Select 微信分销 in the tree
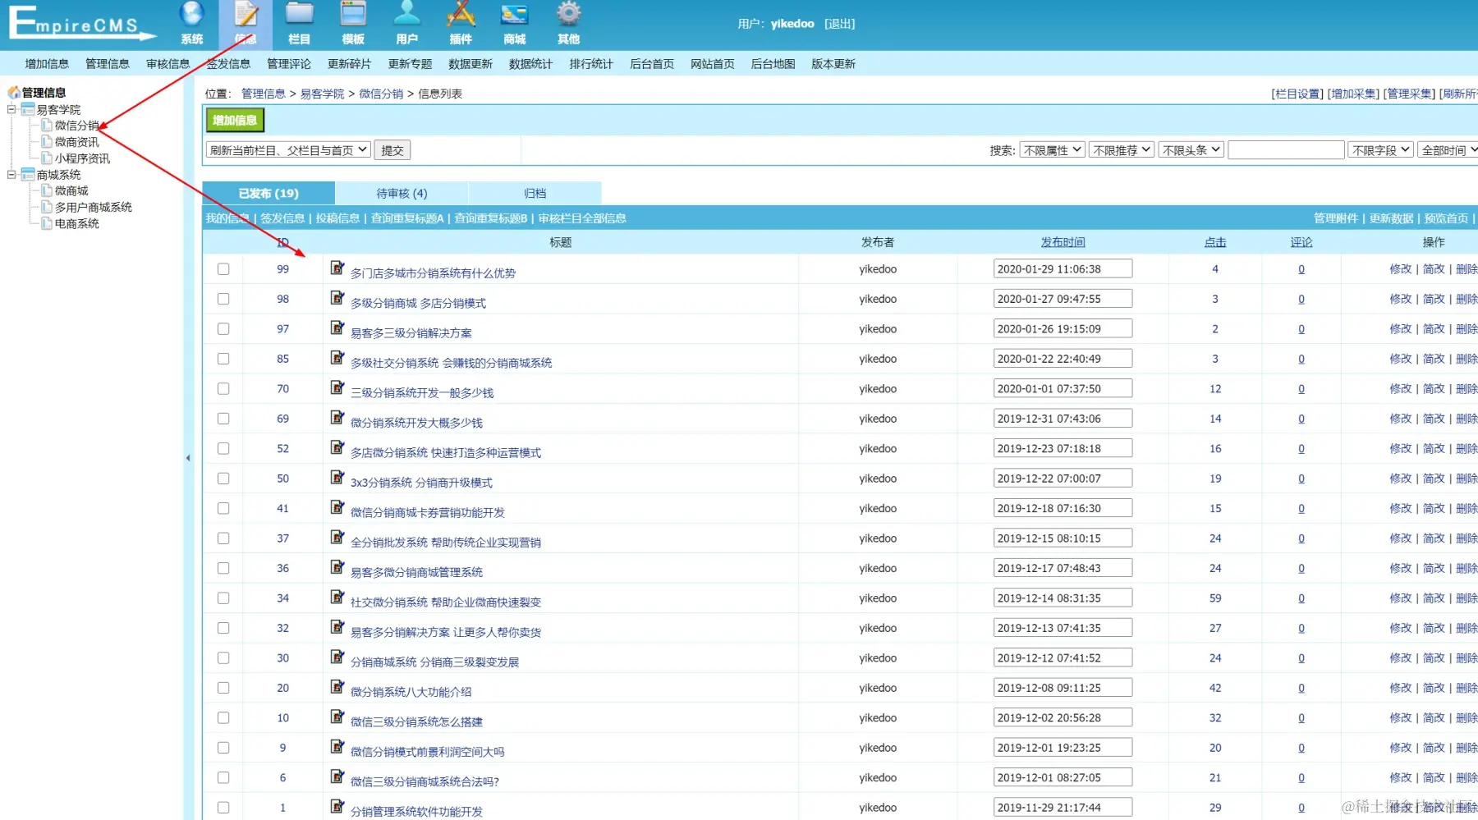The image size is (1478, 820). click(76, 126)
